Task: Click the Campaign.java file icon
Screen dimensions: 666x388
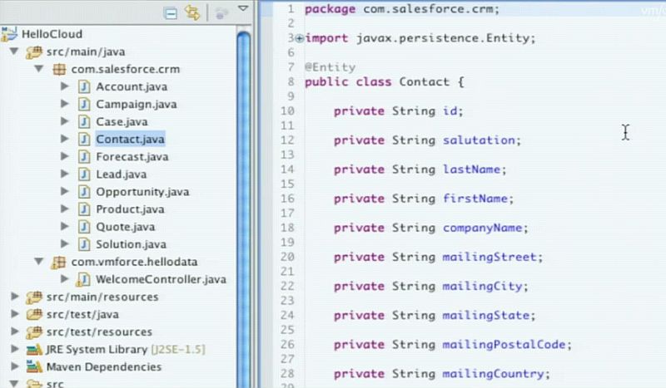Action: pyautogui.click(x=84, y=104)
